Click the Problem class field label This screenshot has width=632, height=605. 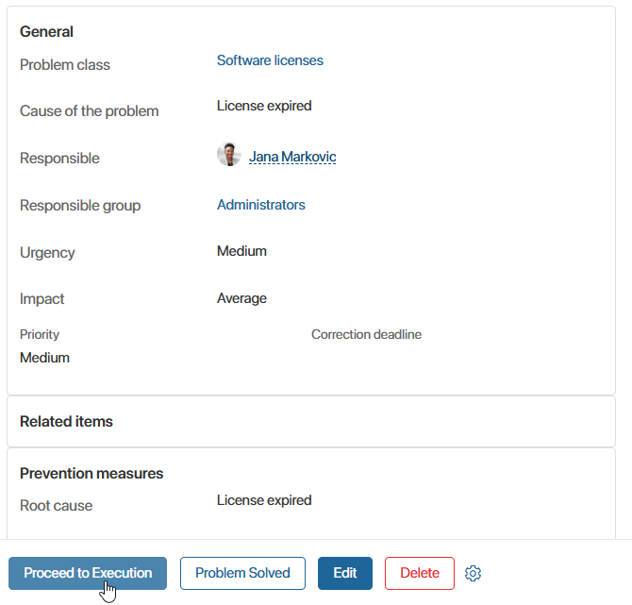tap(65, 65)
